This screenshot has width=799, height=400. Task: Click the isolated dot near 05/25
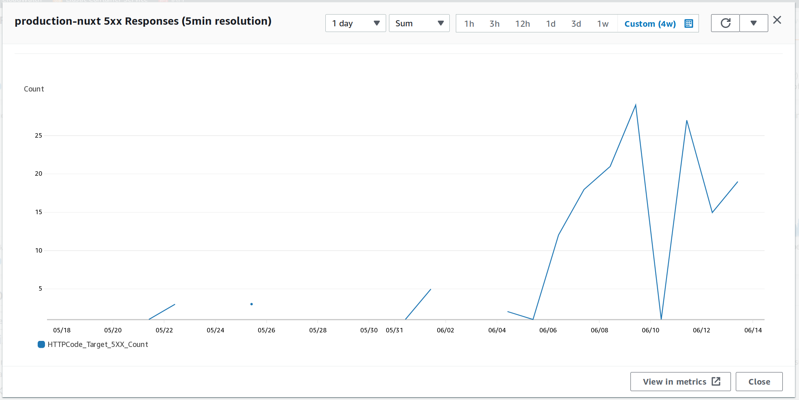point(251,303)
